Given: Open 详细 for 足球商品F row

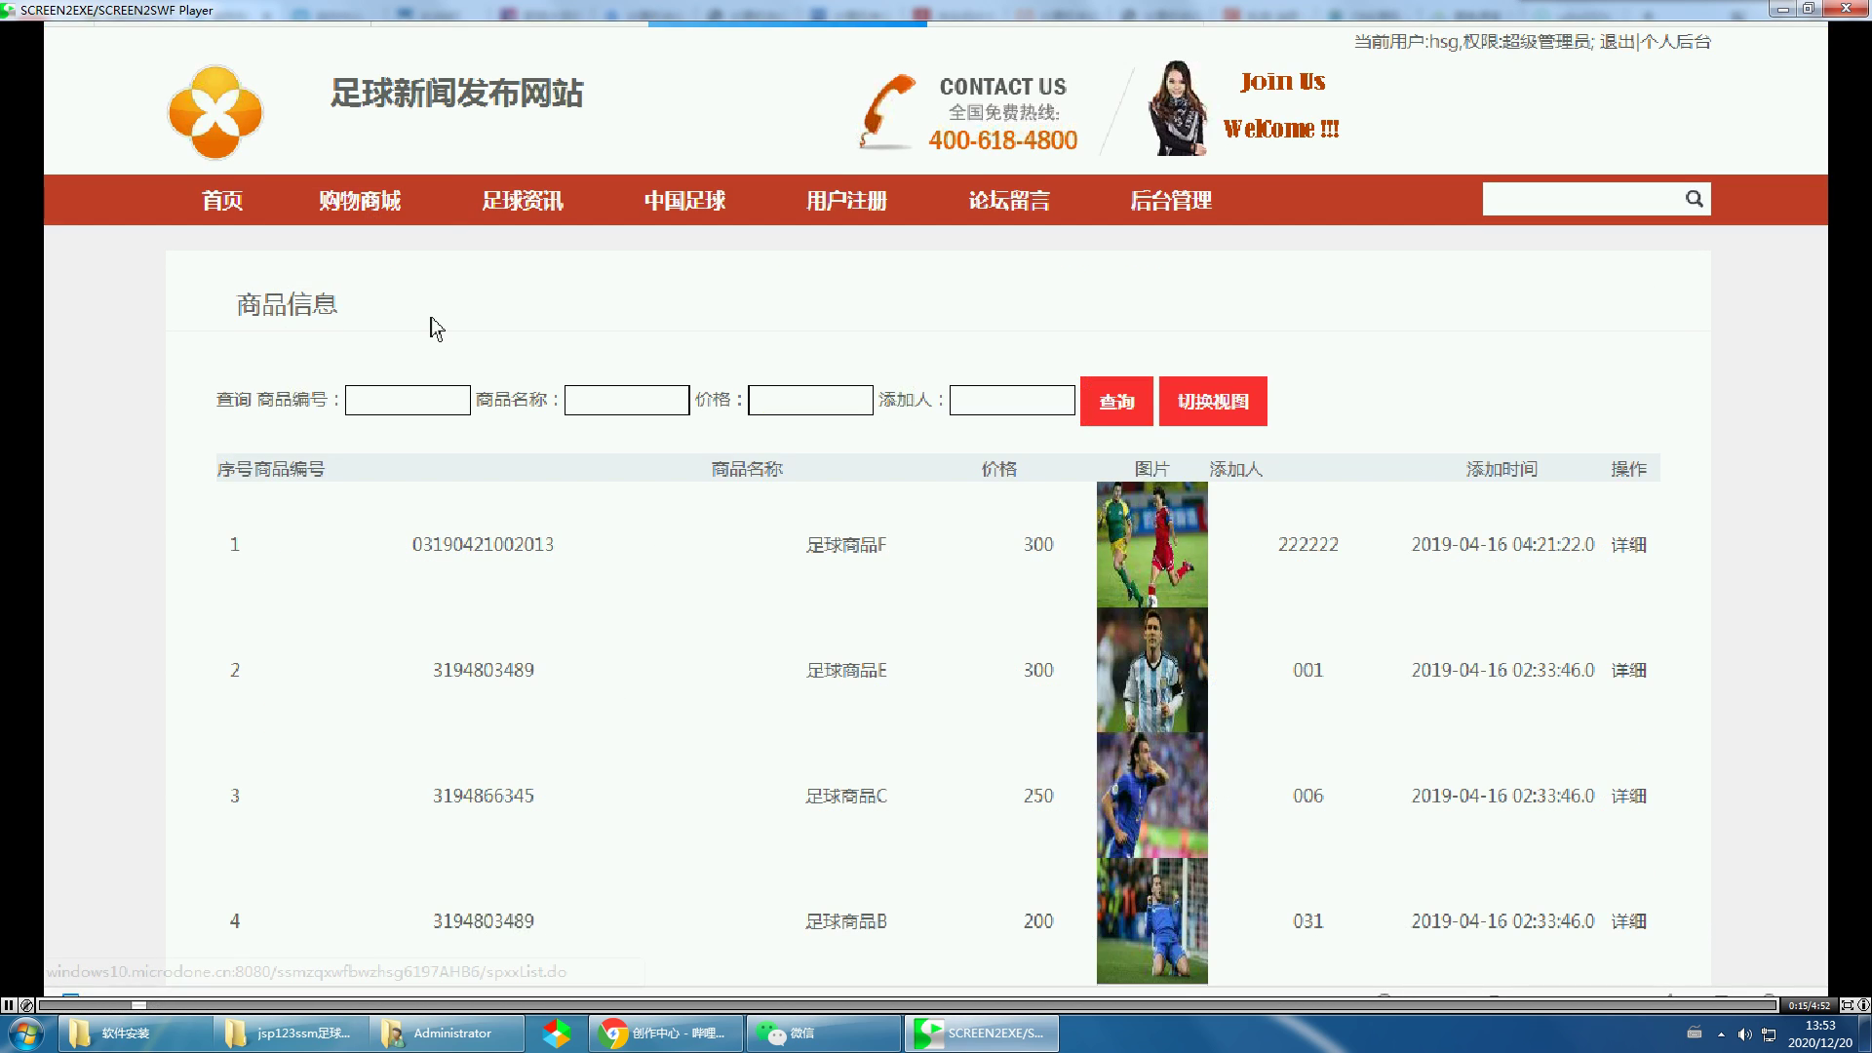Looking at the screenshot, I should pos(1628,545).
